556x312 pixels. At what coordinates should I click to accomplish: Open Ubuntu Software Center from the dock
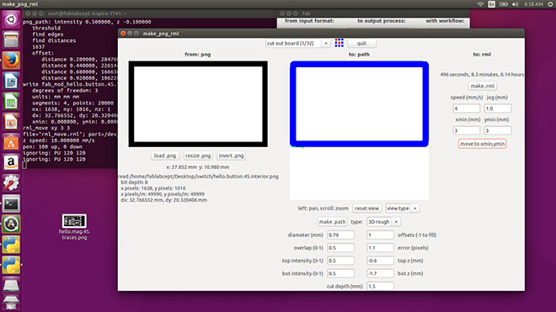(x=11, y=142)
